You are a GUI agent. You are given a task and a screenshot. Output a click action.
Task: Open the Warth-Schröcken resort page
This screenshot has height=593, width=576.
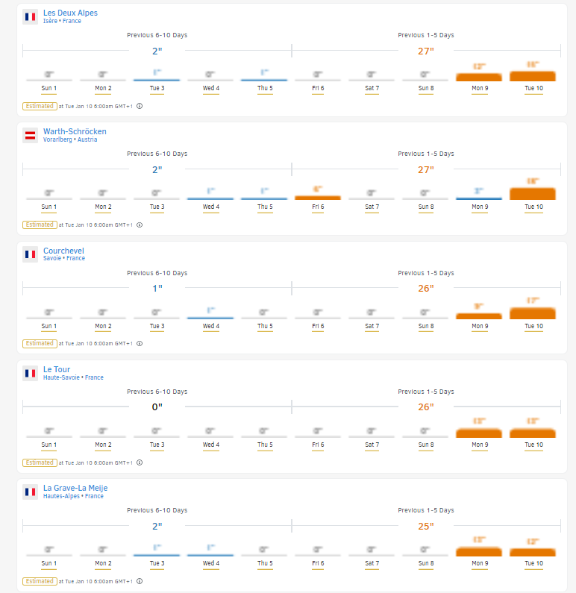(75, 131)
